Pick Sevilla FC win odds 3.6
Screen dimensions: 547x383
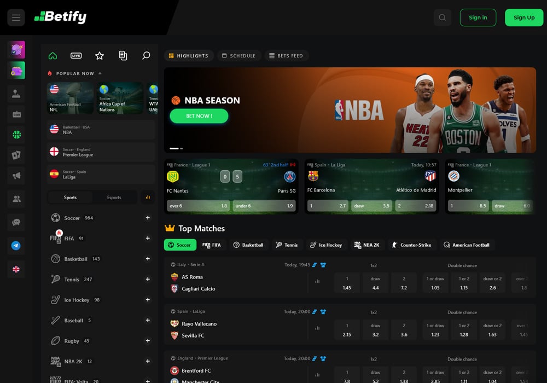(x=404, y=329)
